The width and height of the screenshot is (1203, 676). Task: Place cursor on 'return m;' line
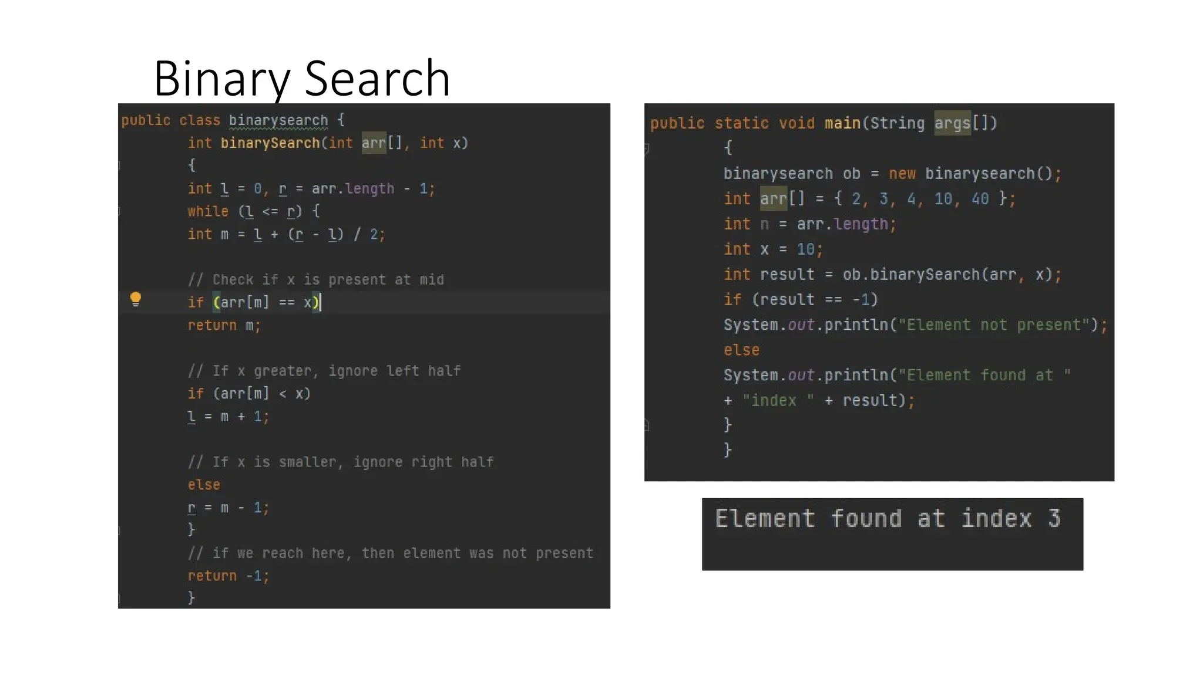tap(224, 326)
